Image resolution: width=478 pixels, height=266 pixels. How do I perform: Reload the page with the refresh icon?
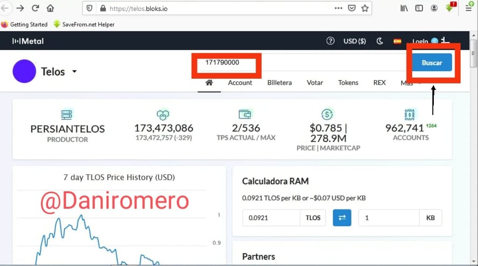coord(36,8)
